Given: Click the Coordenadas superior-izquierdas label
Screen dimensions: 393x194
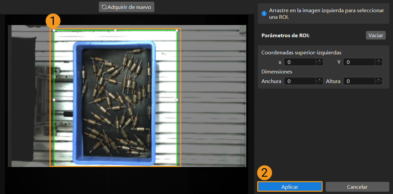Looking at the screenshot, I should [x=301, y=53].
